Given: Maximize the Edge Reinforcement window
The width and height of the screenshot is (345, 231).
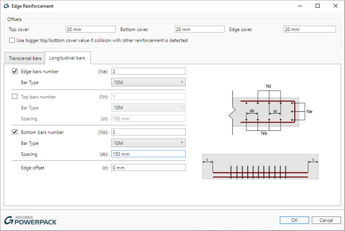Looking at the screenshot, I should [317, 6].
